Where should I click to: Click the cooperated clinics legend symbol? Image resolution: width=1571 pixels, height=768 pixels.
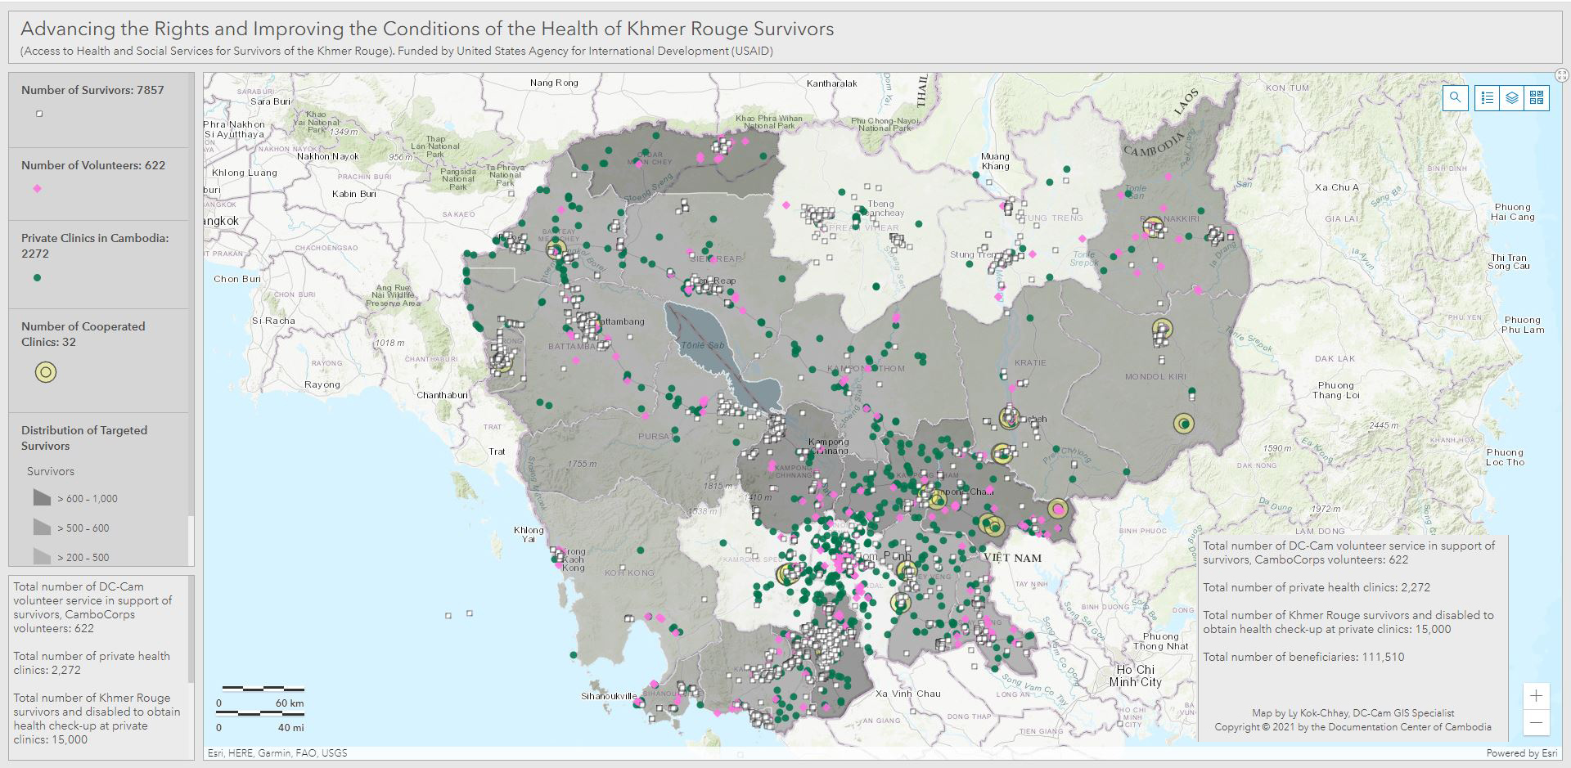(46, 373)
